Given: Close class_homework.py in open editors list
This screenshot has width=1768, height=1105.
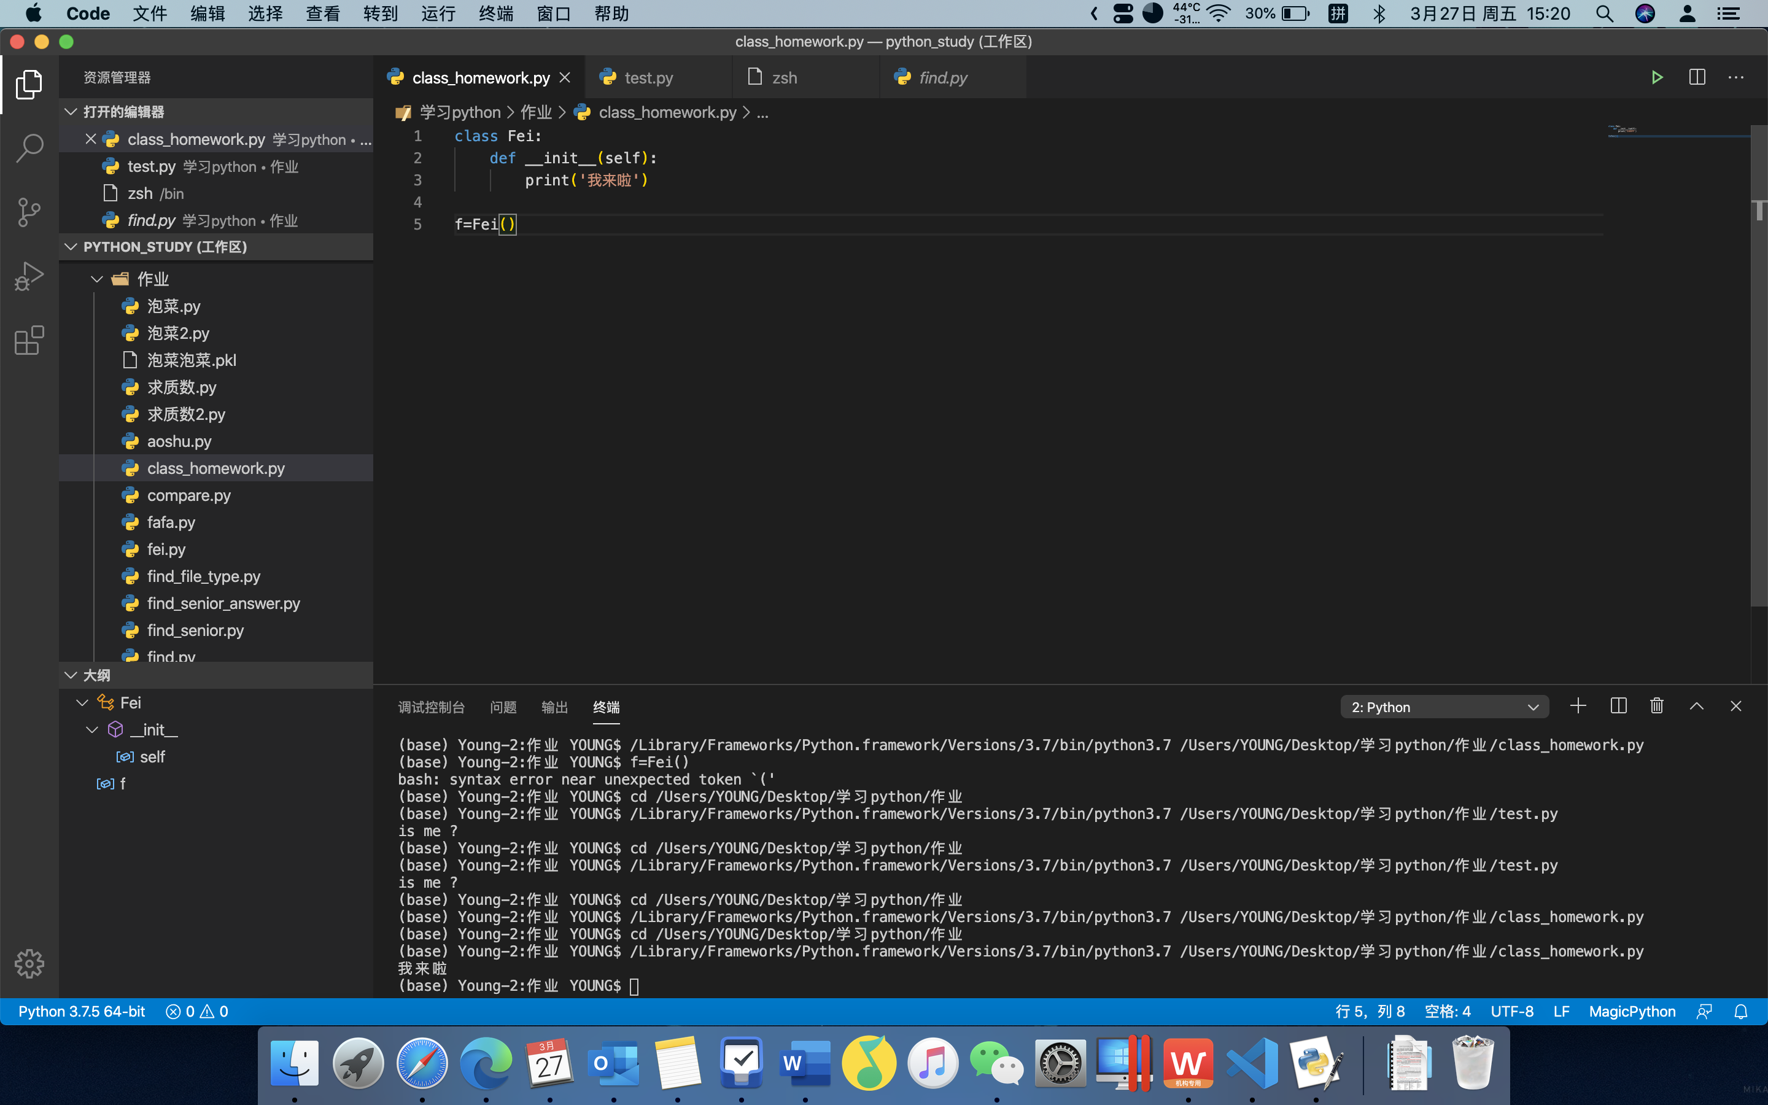Looking at the screenshot, I should [91, 139].
